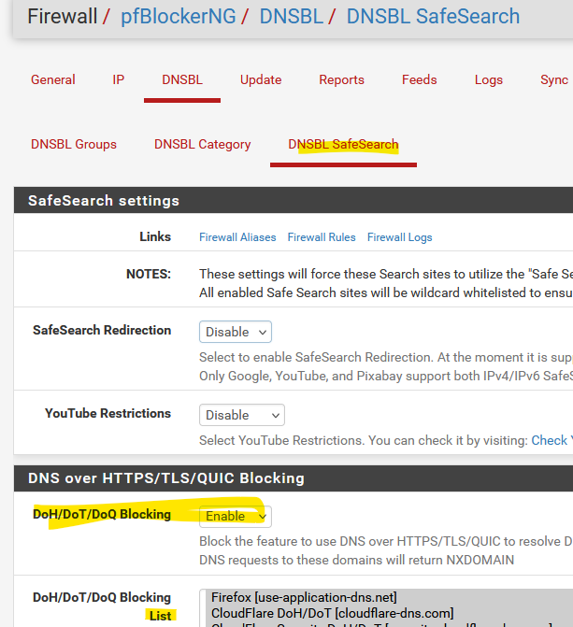Switch to the Logs tab
The image size is (573, 627).
coord(488,80)
